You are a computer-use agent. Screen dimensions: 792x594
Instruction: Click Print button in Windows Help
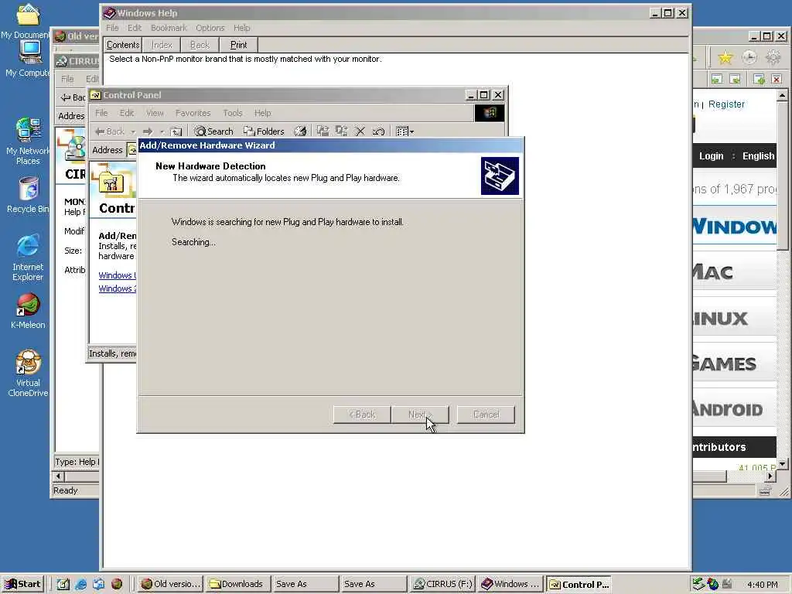click(x=238, y=45)
